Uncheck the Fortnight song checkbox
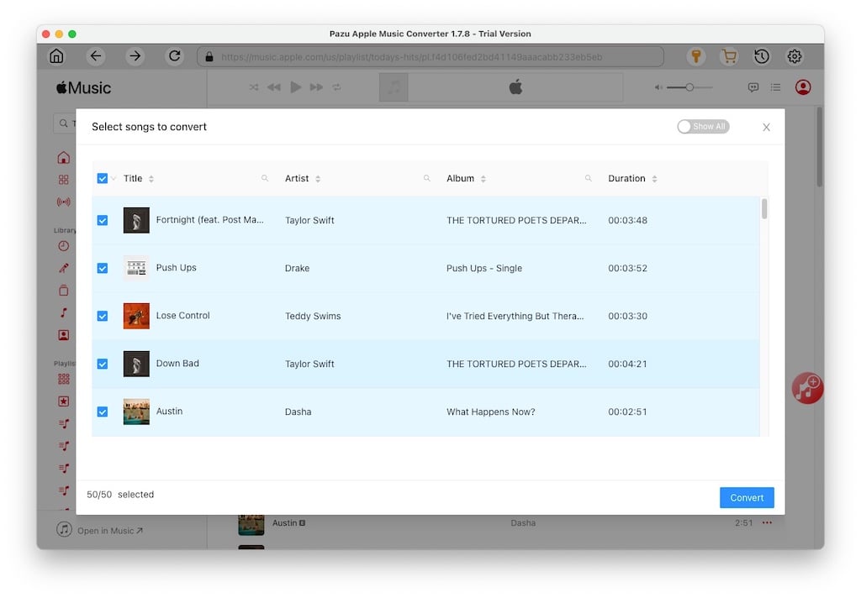This screenshot has width=861, height=598. pyautogui.click(x=102, y=221)
